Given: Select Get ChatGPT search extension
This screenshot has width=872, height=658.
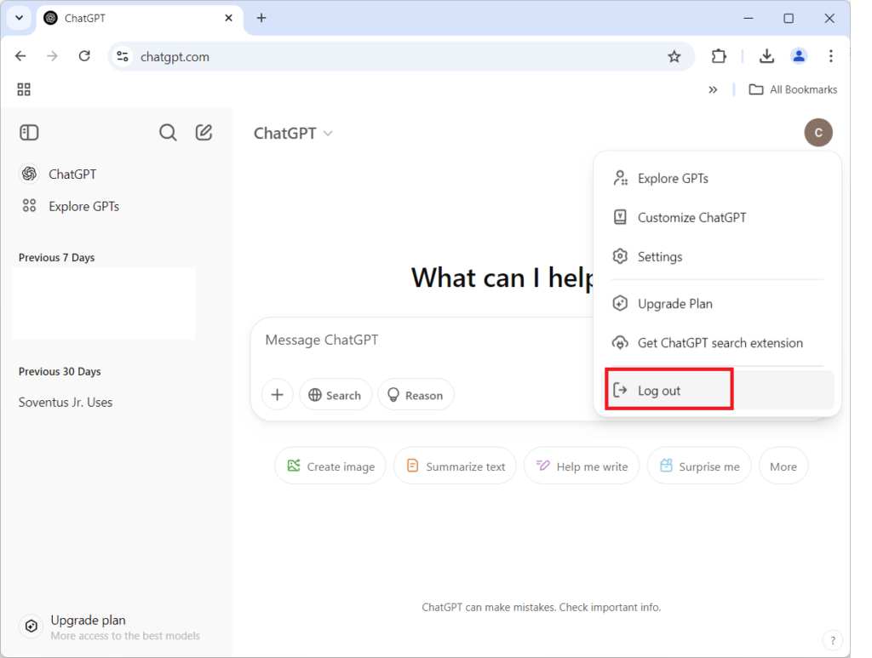Looking at the screenshot, I should (717, 343).
